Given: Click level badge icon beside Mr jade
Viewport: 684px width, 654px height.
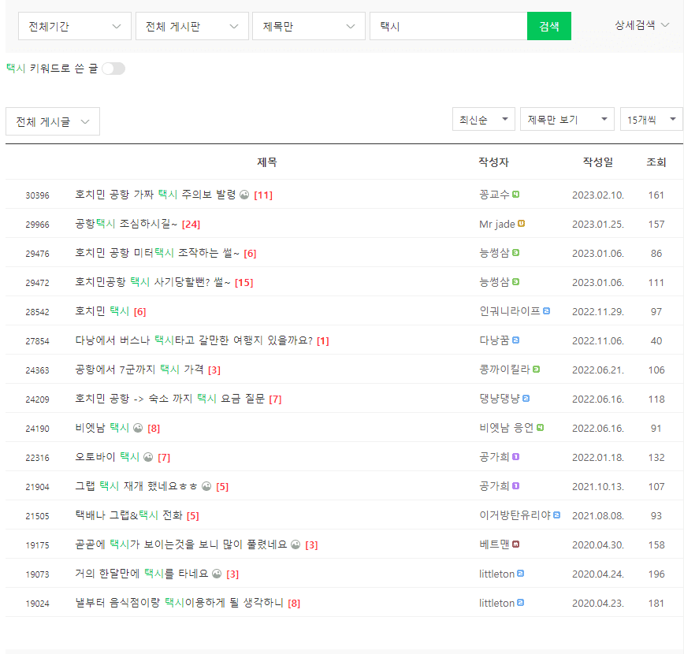Looking at the screenshot, I should click(522, 224).
